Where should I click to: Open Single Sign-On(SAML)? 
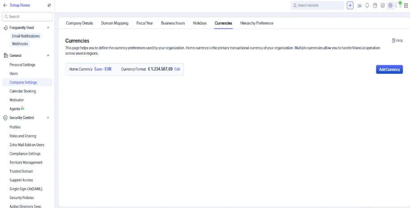[26, 189]
